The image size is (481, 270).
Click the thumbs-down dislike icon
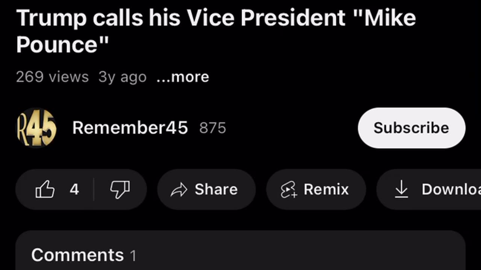coord(120,189)
